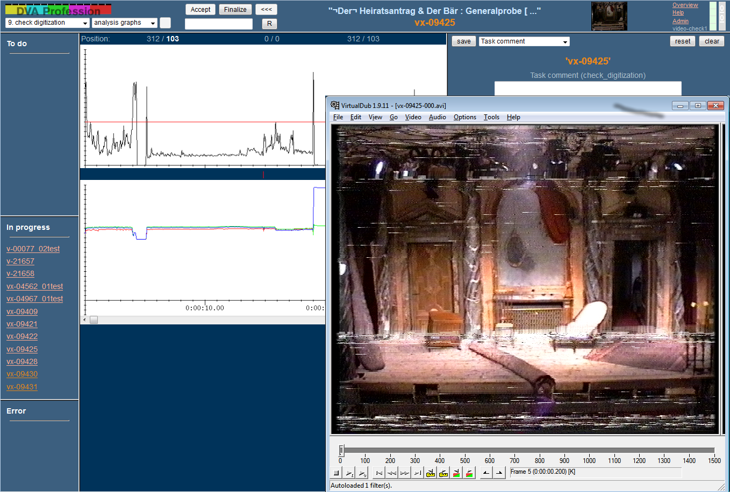
Task: Jump to the end of the video
Action: (418, 473)
